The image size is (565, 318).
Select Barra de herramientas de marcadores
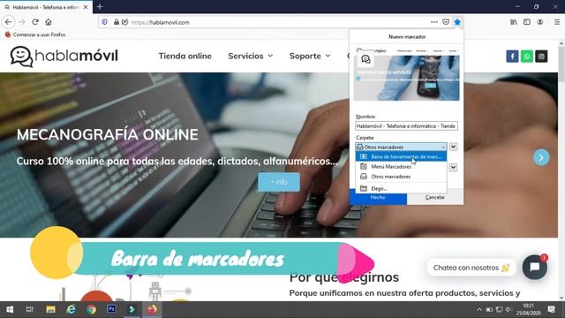401,156
